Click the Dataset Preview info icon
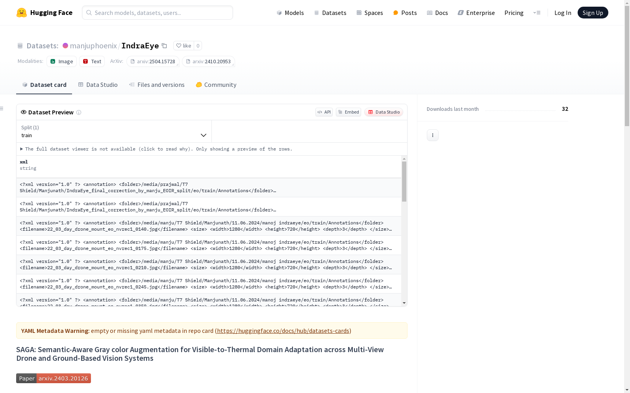The image size is (630, 393). click(x=79, y=112)
